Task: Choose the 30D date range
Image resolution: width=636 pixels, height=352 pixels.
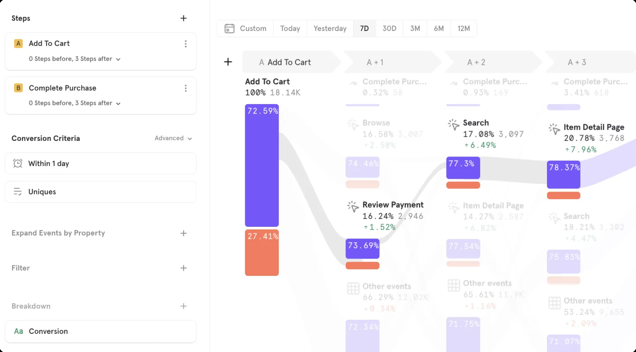Action: 389,29
